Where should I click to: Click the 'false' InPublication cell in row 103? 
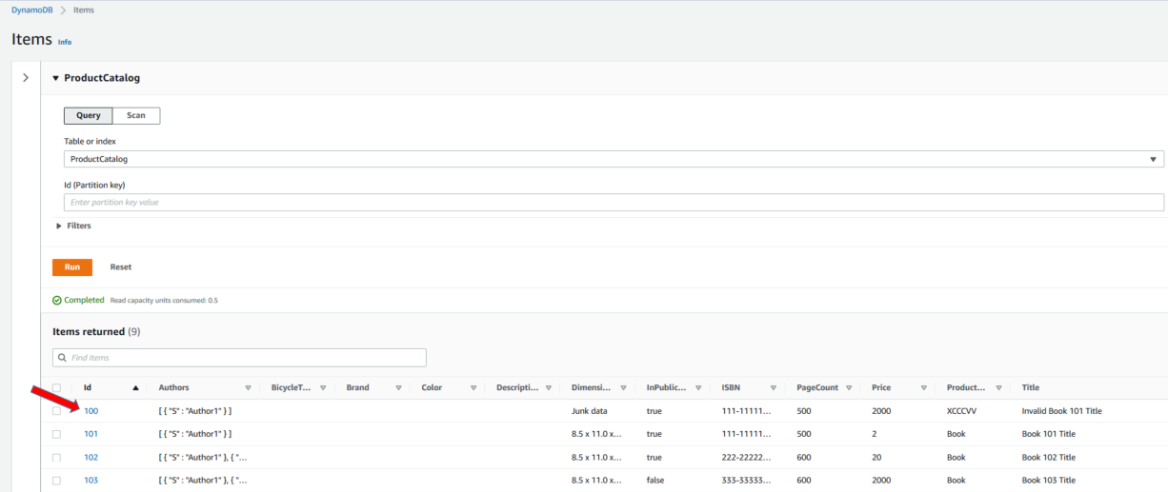pos(655,481)
